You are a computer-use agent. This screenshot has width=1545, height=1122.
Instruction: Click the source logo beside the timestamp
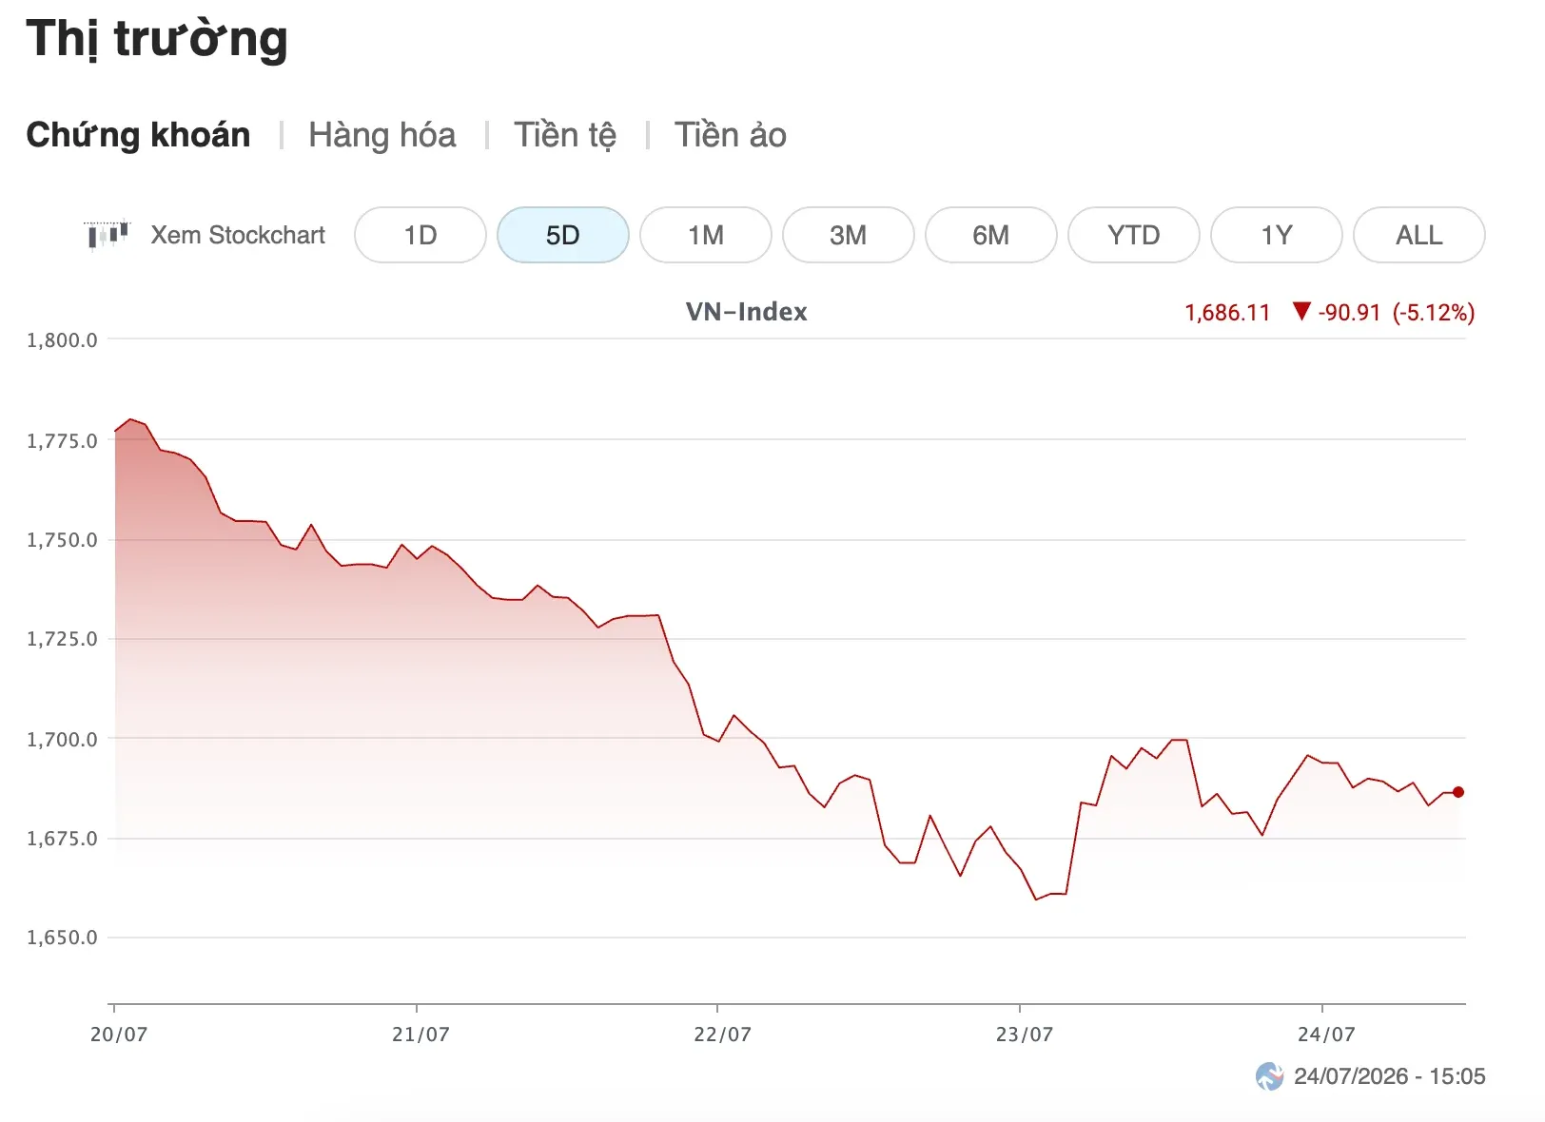1269,1076
